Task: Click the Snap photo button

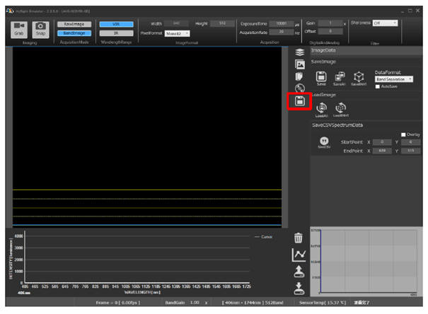Action: pyautogui.click(x=40, y=30)
